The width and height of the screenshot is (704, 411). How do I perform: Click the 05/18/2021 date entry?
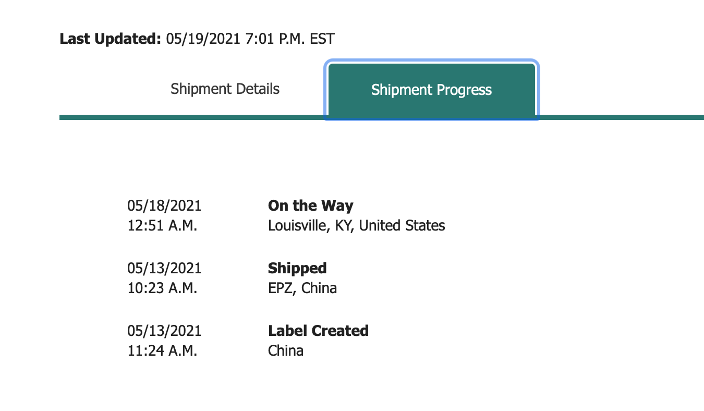pyautogui.click(x=164, y=205)
